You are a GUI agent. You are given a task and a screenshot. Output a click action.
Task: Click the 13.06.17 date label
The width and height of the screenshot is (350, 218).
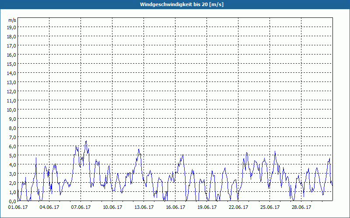(144, 208)
